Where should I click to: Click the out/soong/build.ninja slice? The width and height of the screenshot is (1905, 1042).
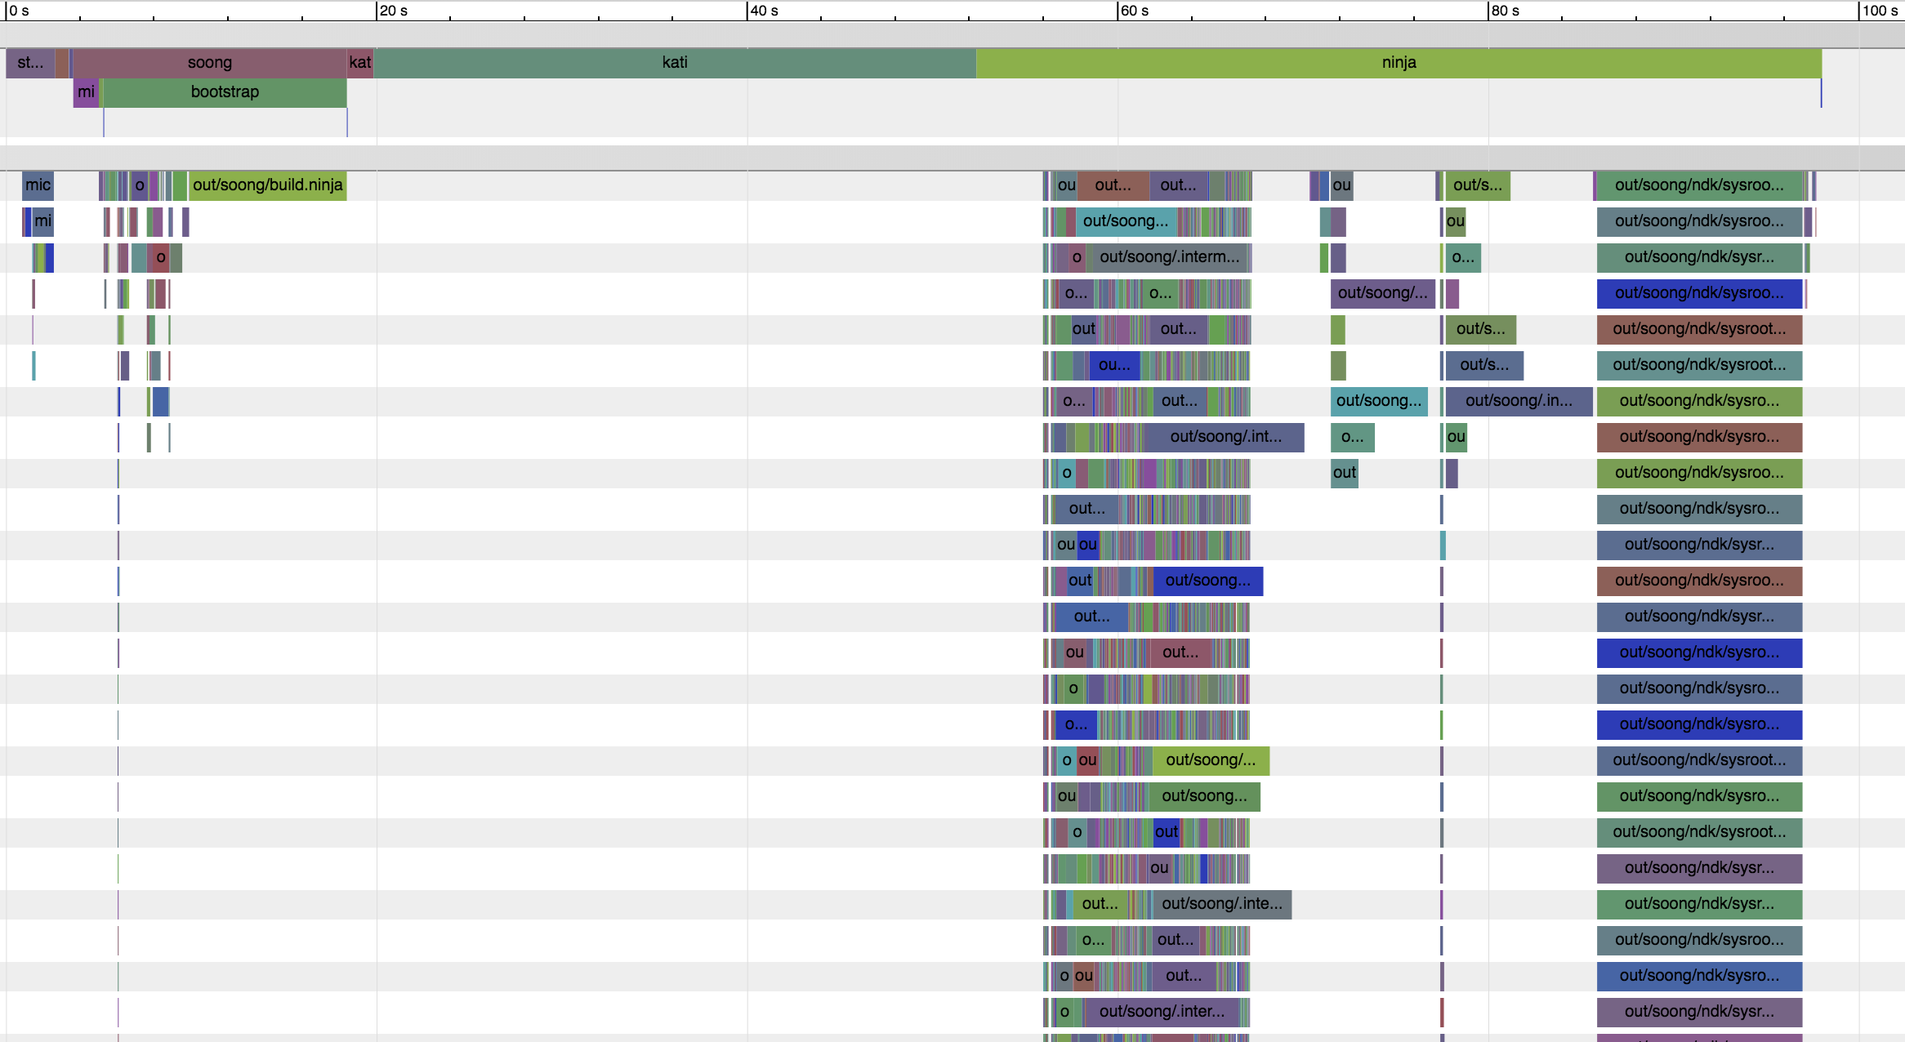click(x=267, y=185)
